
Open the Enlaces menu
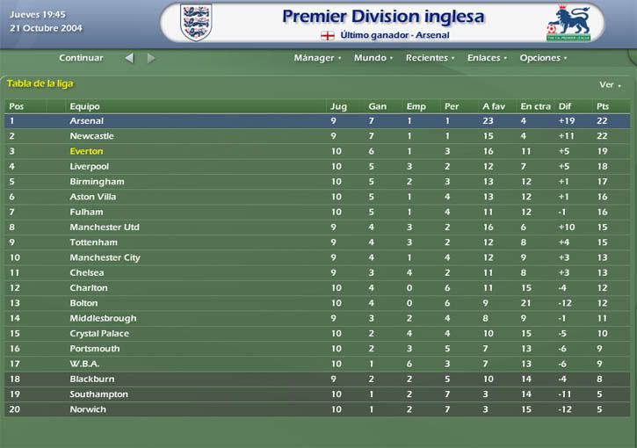click(x=487, y=58)
